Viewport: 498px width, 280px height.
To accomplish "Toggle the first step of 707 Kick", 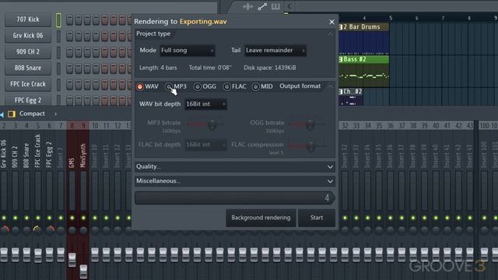I will point(69,19).
